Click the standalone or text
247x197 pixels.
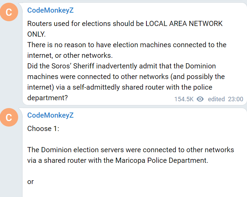pos(30,182)
